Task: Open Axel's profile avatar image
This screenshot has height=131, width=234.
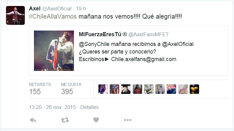Action: coord(15,15)
